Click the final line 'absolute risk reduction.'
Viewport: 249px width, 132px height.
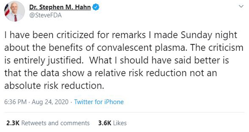(x=54, y=86)
